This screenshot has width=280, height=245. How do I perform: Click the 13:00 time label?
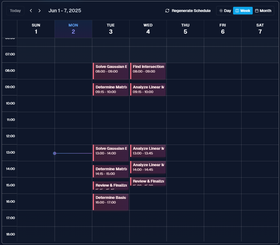[x=10, y=152]
